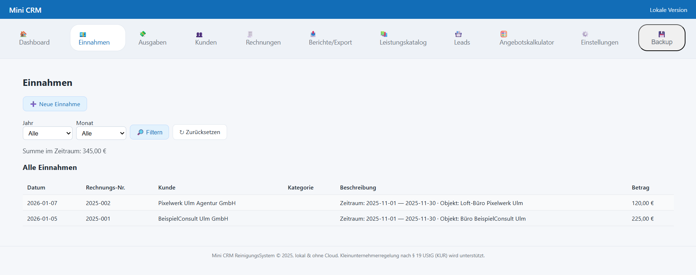Click the Rechnungen document icon
The image size is (696, 275).
click(x=250, y=34)
